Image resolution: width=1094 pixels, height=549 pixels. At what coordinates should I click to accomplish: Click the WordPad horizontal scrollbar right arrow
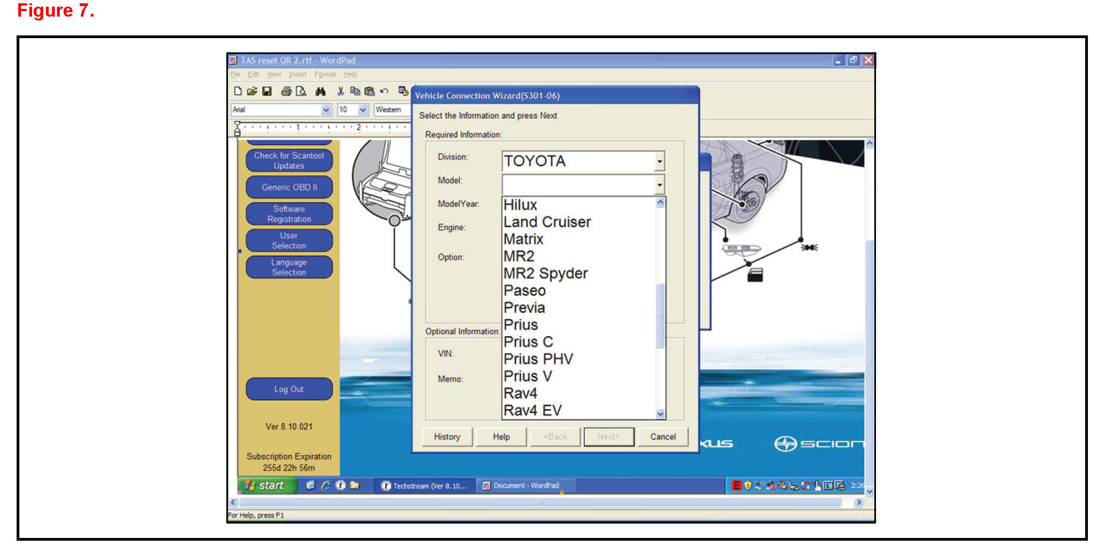pos(859,503)
